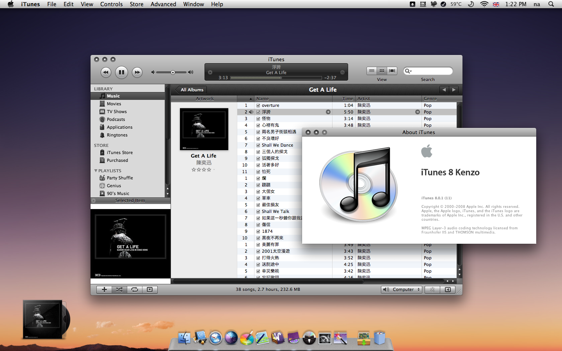Open the Store menu
This screenshot has height=351, width=562.
point(136,4)
